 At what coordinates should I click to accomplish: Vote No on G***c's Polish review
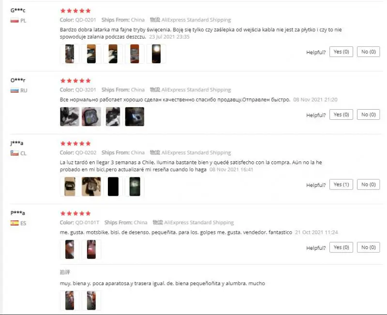(368, 52)
